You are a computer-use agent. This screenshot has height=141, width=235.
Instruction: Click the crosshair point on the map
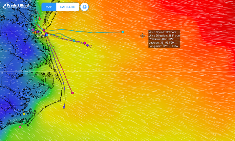(143, 36)
